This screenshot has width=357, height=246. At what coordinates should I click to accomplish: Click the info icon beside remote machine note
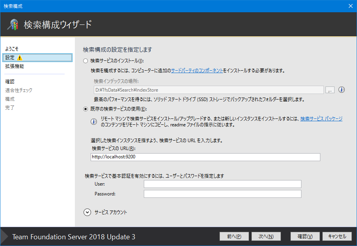pos(93,122)
